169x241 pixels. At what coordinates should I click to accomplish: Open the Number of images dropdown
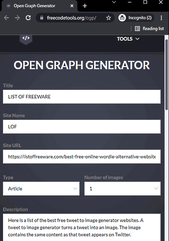(122, 189)
